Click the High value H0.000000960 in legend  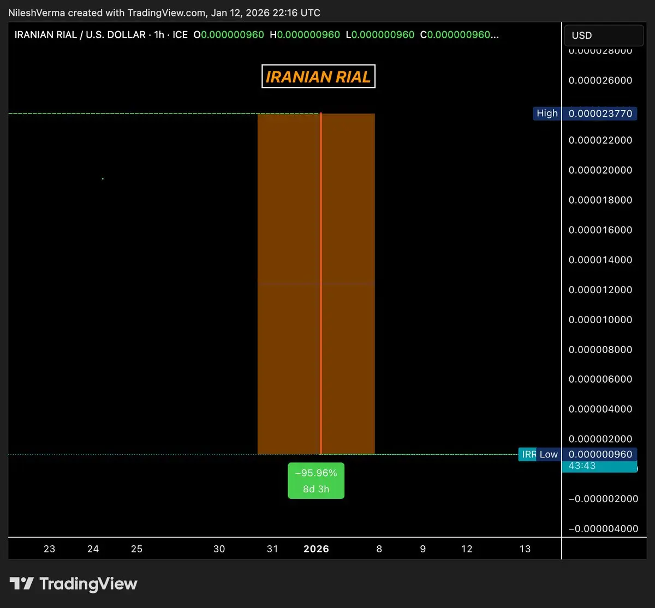point(305,35)
